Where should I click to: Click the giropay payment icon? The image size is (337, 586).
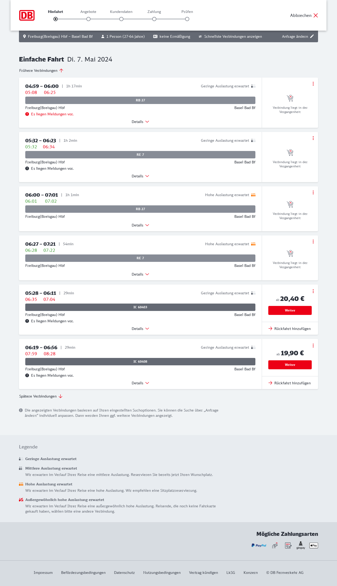click(301, 545)
